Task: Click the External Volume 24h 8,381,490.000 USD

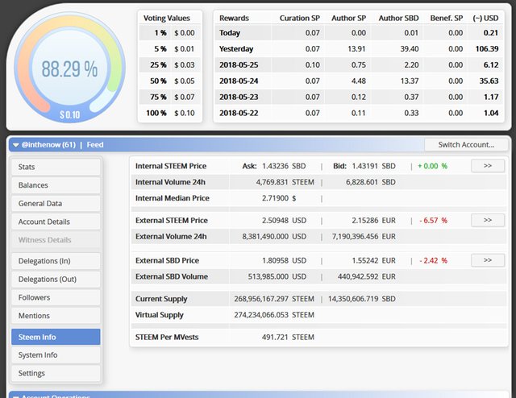Action: click(x=274, y=237)
